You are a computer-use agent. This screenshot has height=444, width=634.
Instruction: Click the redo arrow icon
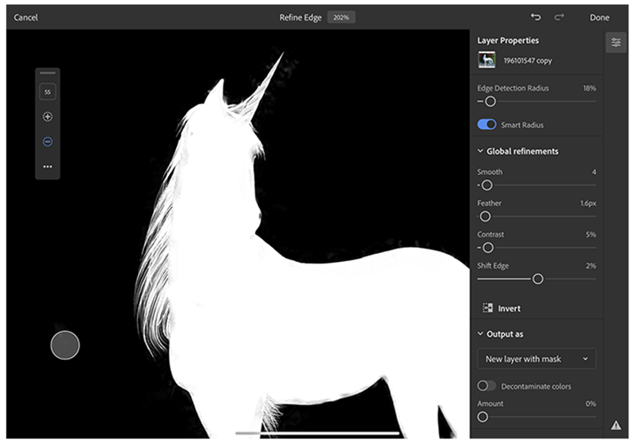560,17
